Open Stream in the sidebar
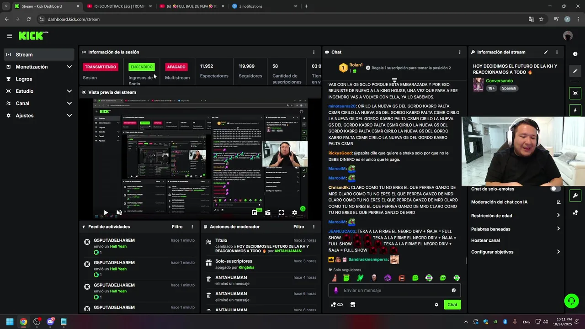585x329 pixels. pos(39,54)
